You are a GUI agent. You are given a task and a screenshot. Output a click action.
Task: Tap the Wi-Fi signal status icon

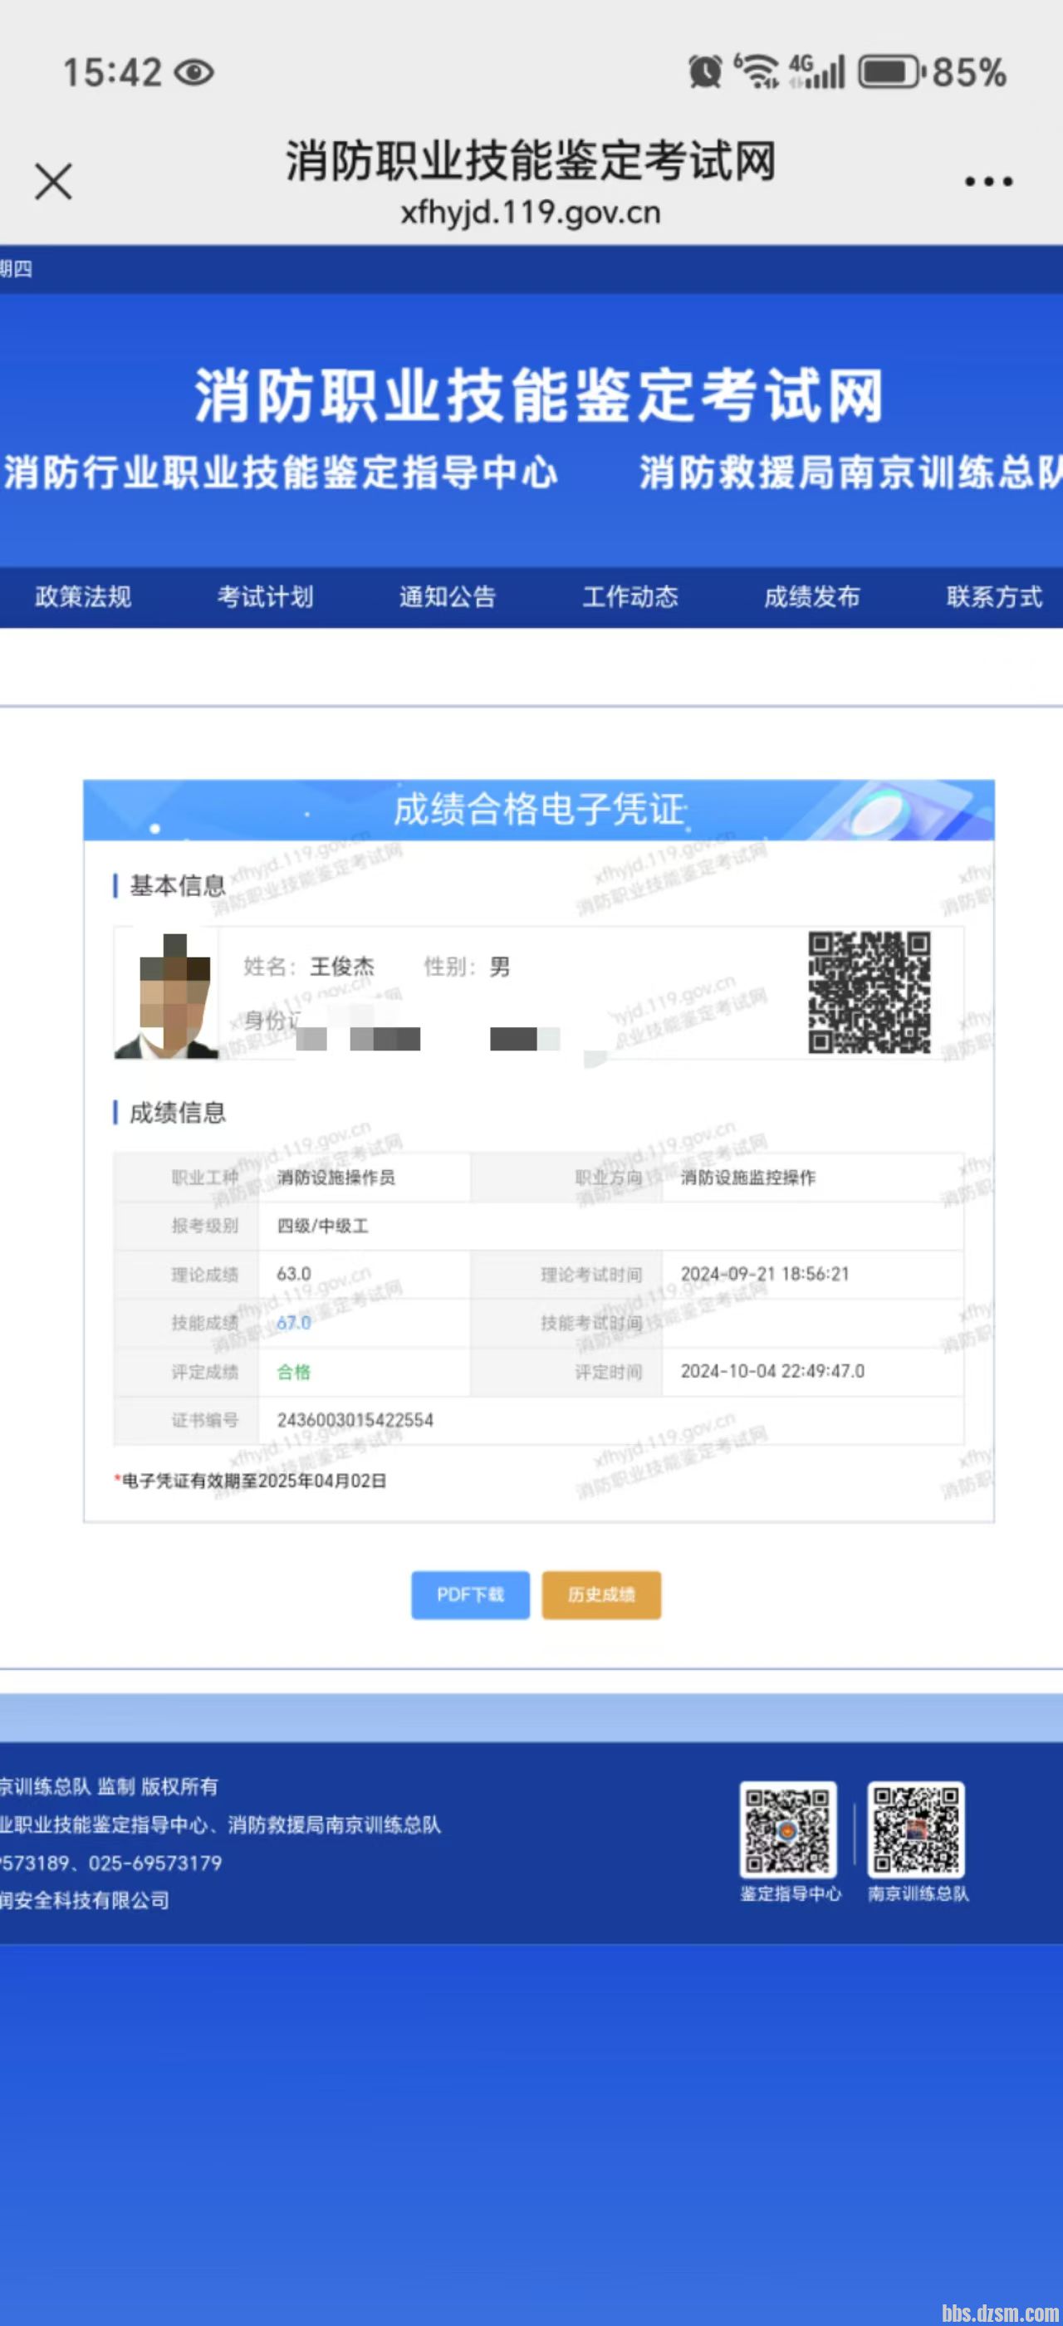click(x=757, y=71)
